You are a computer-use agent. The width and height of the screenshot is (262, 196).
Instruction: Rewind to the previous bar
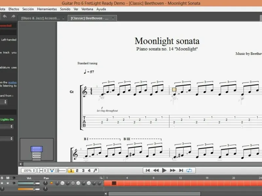(x=156, y=170)
